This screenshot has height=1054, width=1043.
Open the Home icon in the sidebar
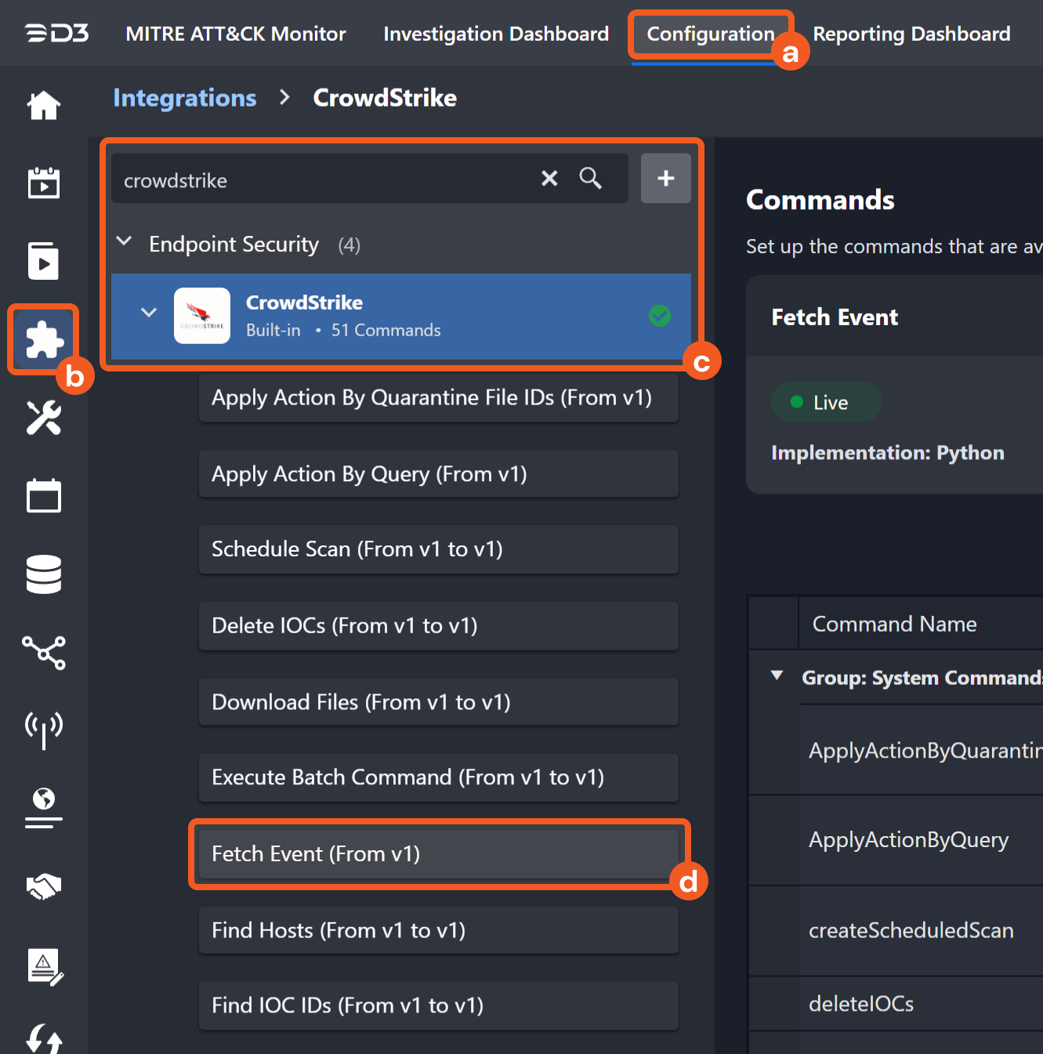tap(43, 105)
